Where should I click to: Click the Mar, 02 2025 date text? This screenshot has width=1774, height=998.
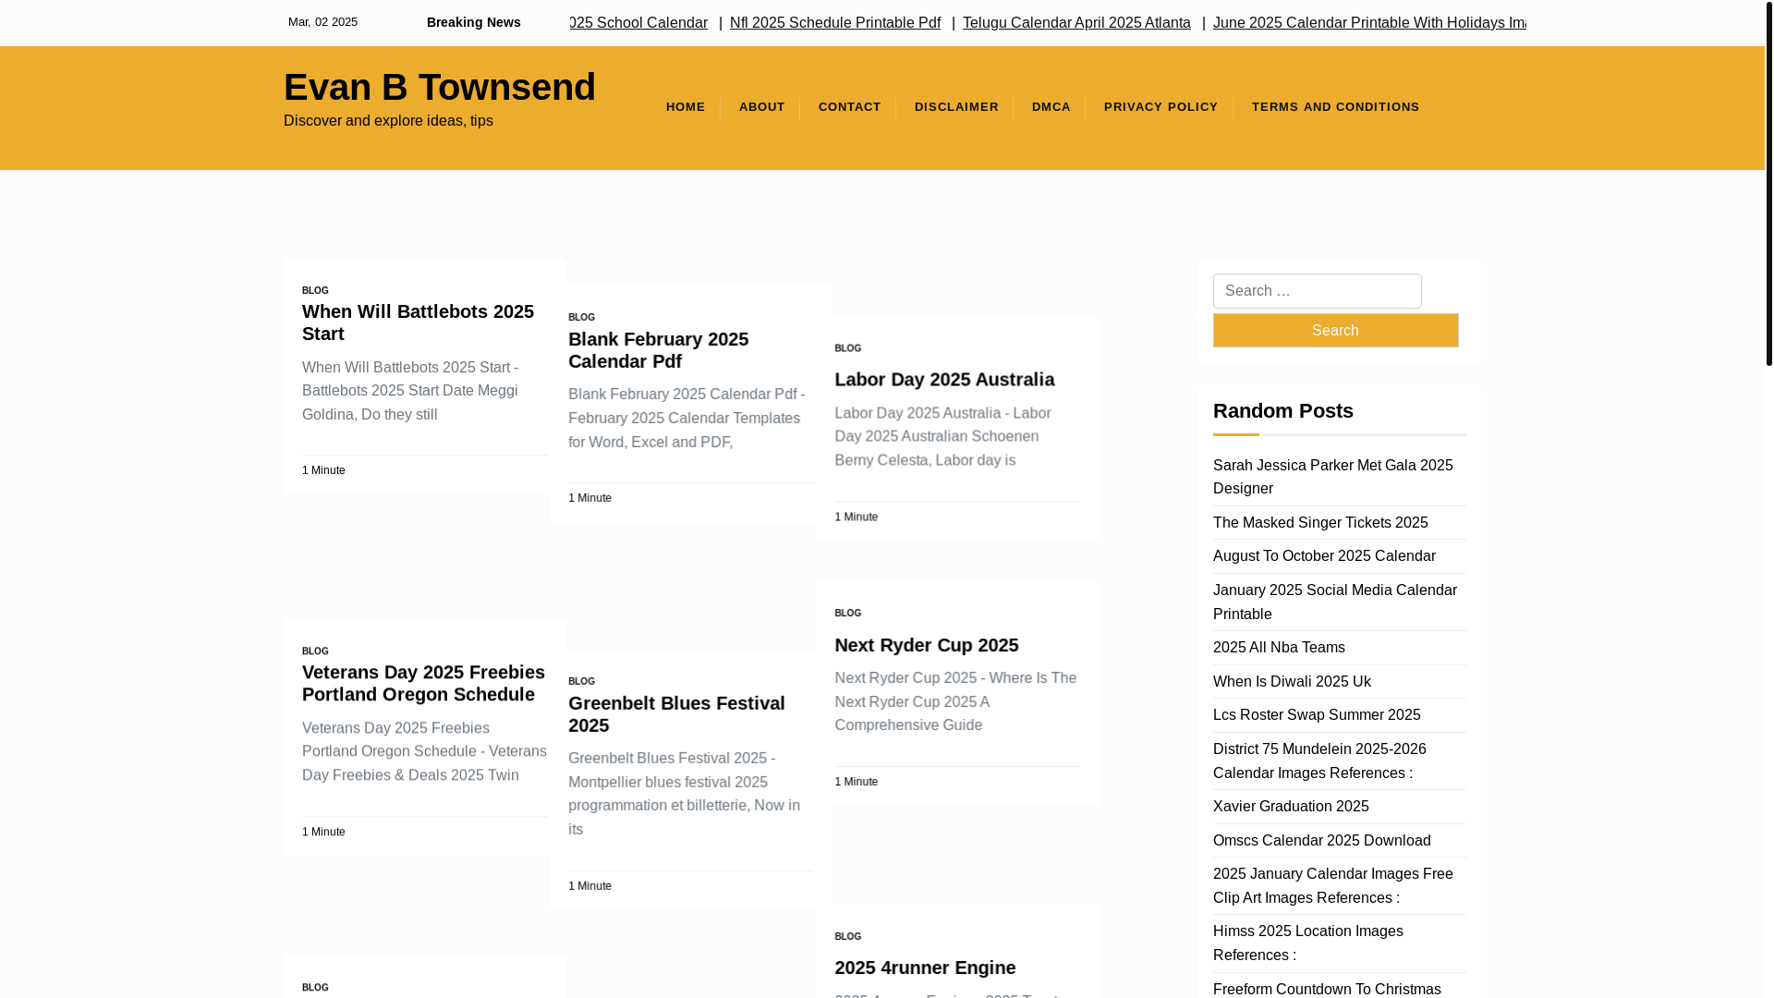click(x=322, y=22)
